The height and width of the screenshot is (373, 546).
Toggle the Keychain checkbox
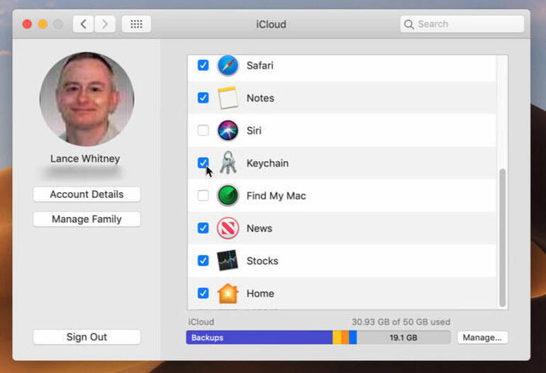point(203,162)
